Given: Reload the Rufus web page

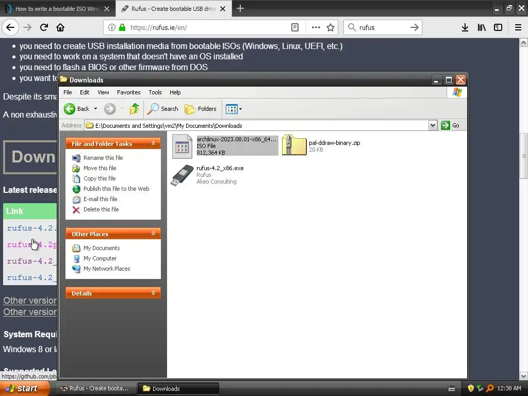Looking at the screenshot, I should (x=44, y=27).
